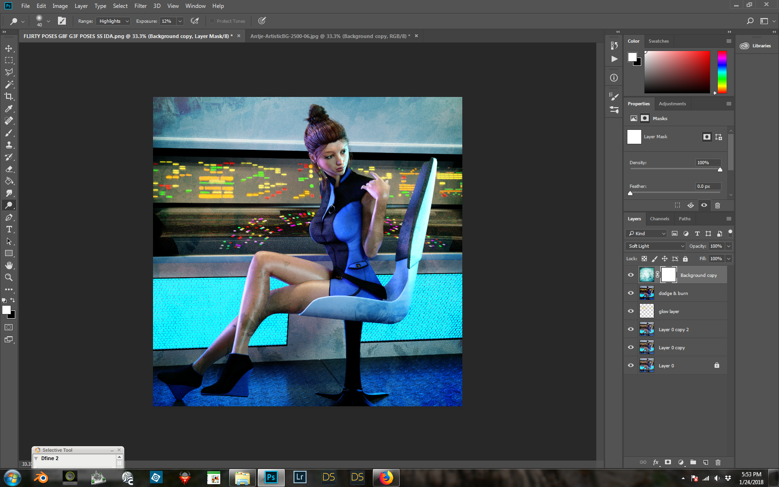This screenshot has height=487, width=779.
Task: Open the Range dropdown set to Highlights
Action: (x=114, y=21)
